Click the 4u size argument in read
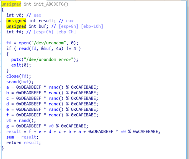This screenshot has height=159, width=189. [x=58, y=49]
